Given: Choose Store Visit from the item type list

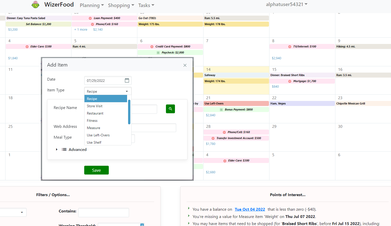Looking at the screenshot, I should click(95, 106).
